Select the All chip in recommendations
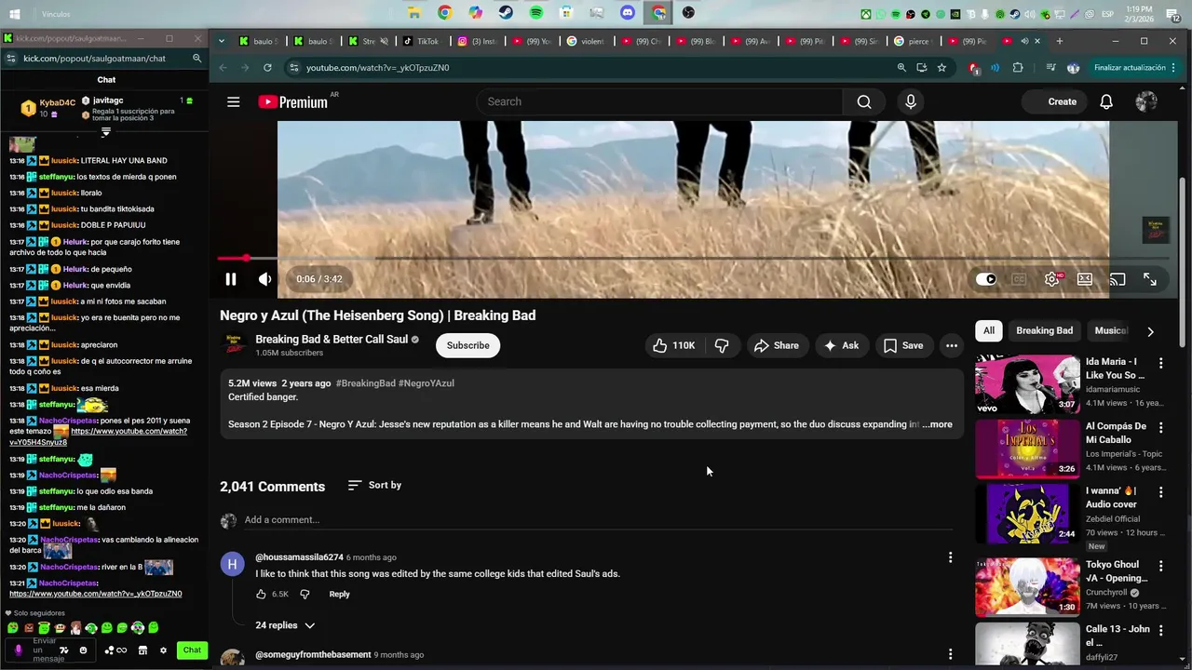Image resolution: width=1192 pixels, height=670 pixels. (989, 330)
